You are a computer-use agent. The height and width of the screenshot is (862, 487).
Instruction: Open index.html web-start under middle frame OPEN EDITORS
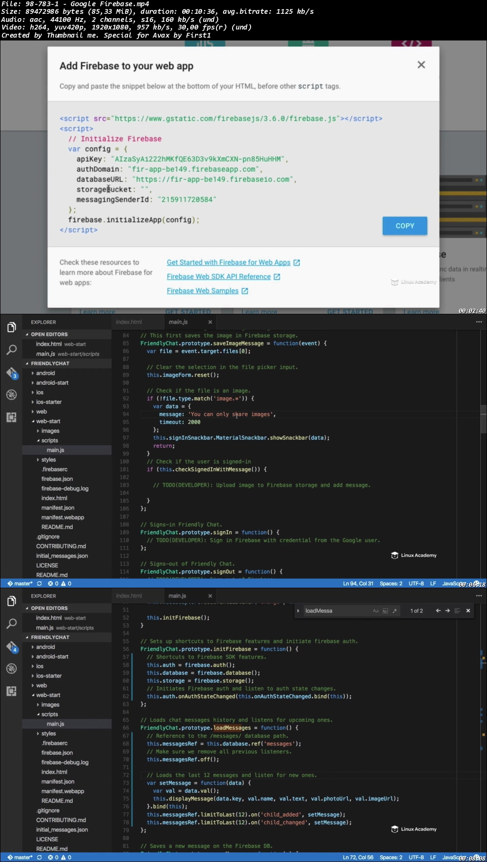tap(67, 344)
